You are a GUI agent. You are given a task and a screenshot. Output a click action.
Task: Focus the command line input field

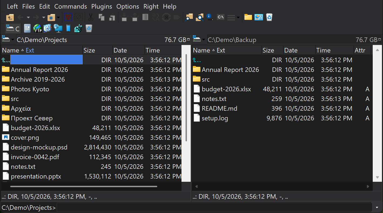[215, 207]
